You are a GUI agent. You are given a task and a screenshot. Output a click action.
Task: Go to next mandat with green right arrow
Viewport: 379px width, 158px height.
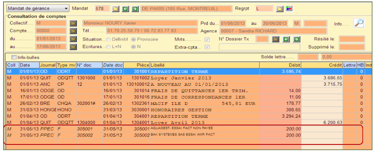click(135, 9)
